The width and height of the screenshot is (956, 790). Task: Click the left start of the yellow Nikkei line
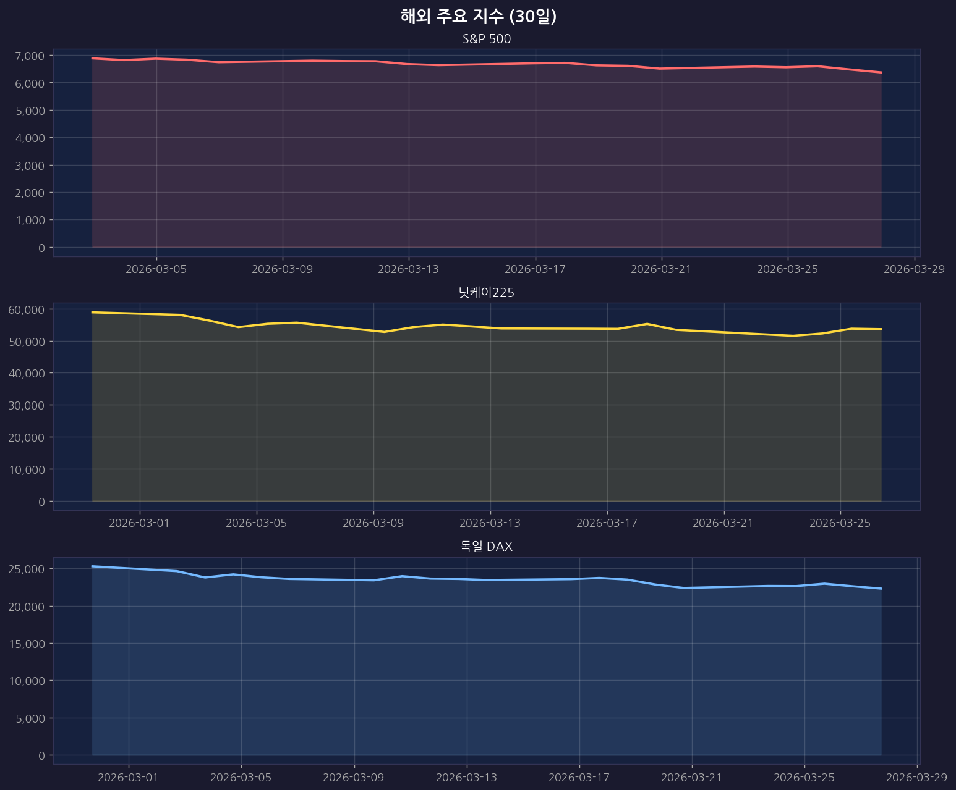point(93,313)
